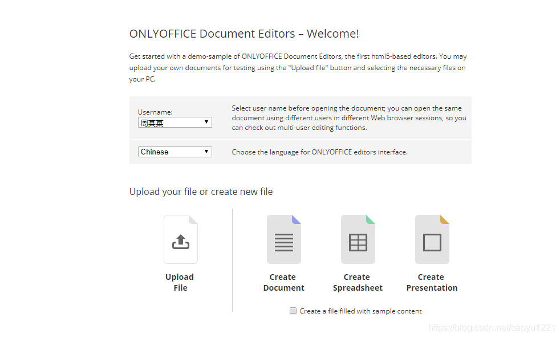Click the 'Create Spreadsheet' text label

[x=358, y=282]
